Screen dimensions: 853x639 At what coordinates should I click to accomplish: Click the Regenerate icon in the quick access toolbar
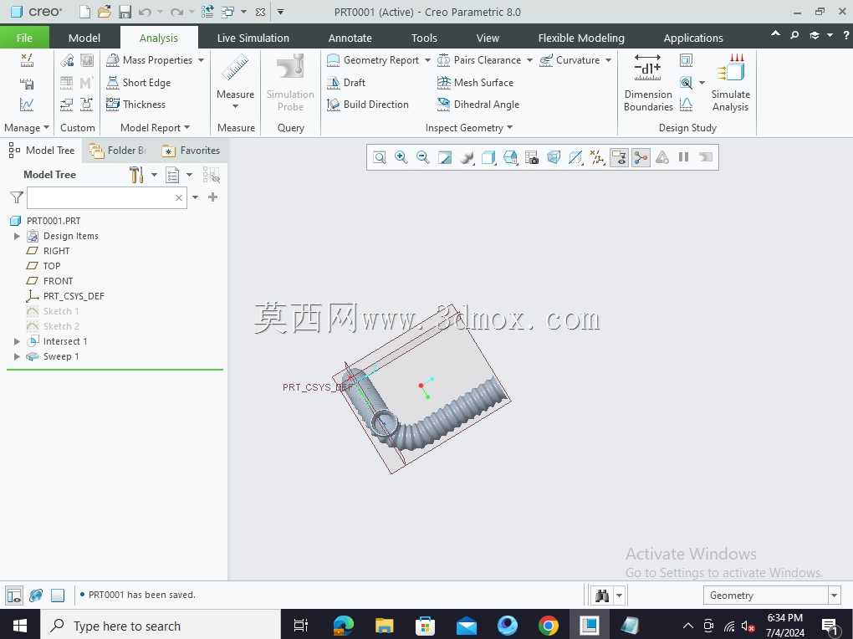coord(207,12)
